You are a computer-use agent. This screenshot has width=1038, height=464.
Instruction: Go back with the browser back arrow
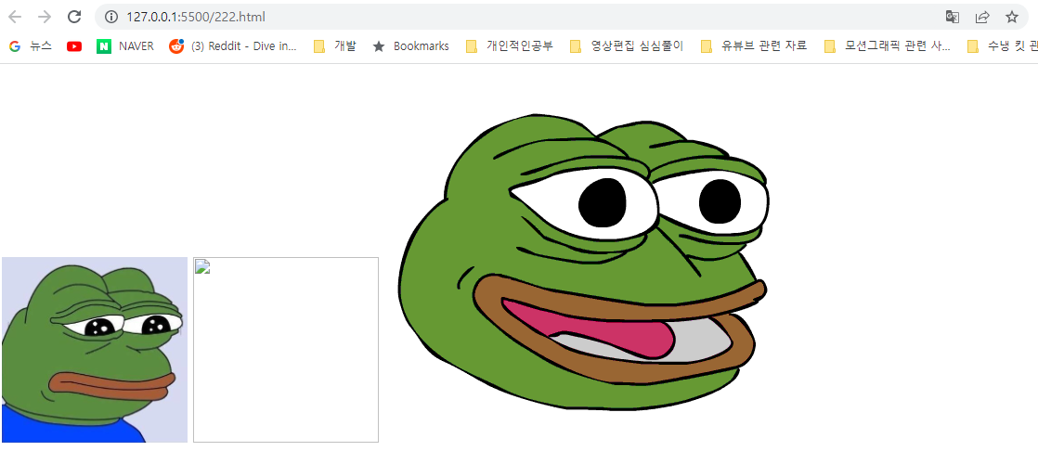(15, 17)
